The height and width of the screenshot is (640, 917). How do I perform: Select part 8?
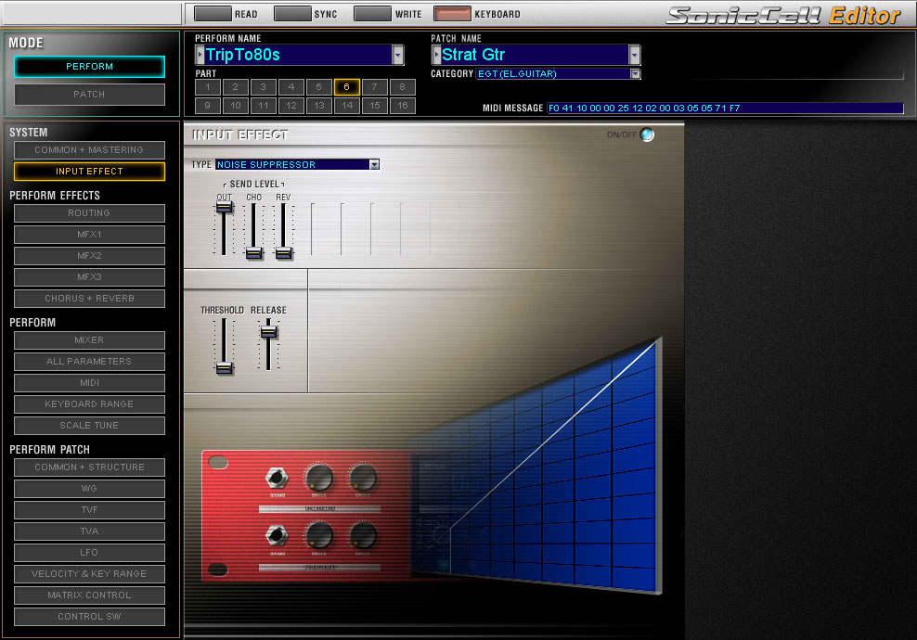point(403,87)
